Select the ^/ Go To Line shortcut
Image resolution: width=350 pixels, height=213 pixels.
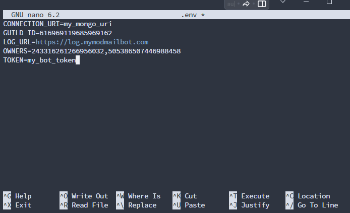click(312, 205)
